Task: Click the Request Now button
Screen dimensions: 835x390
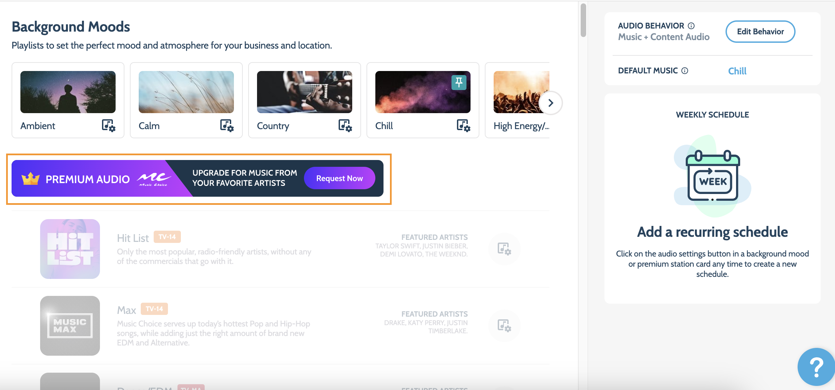Action: [340, 178]
